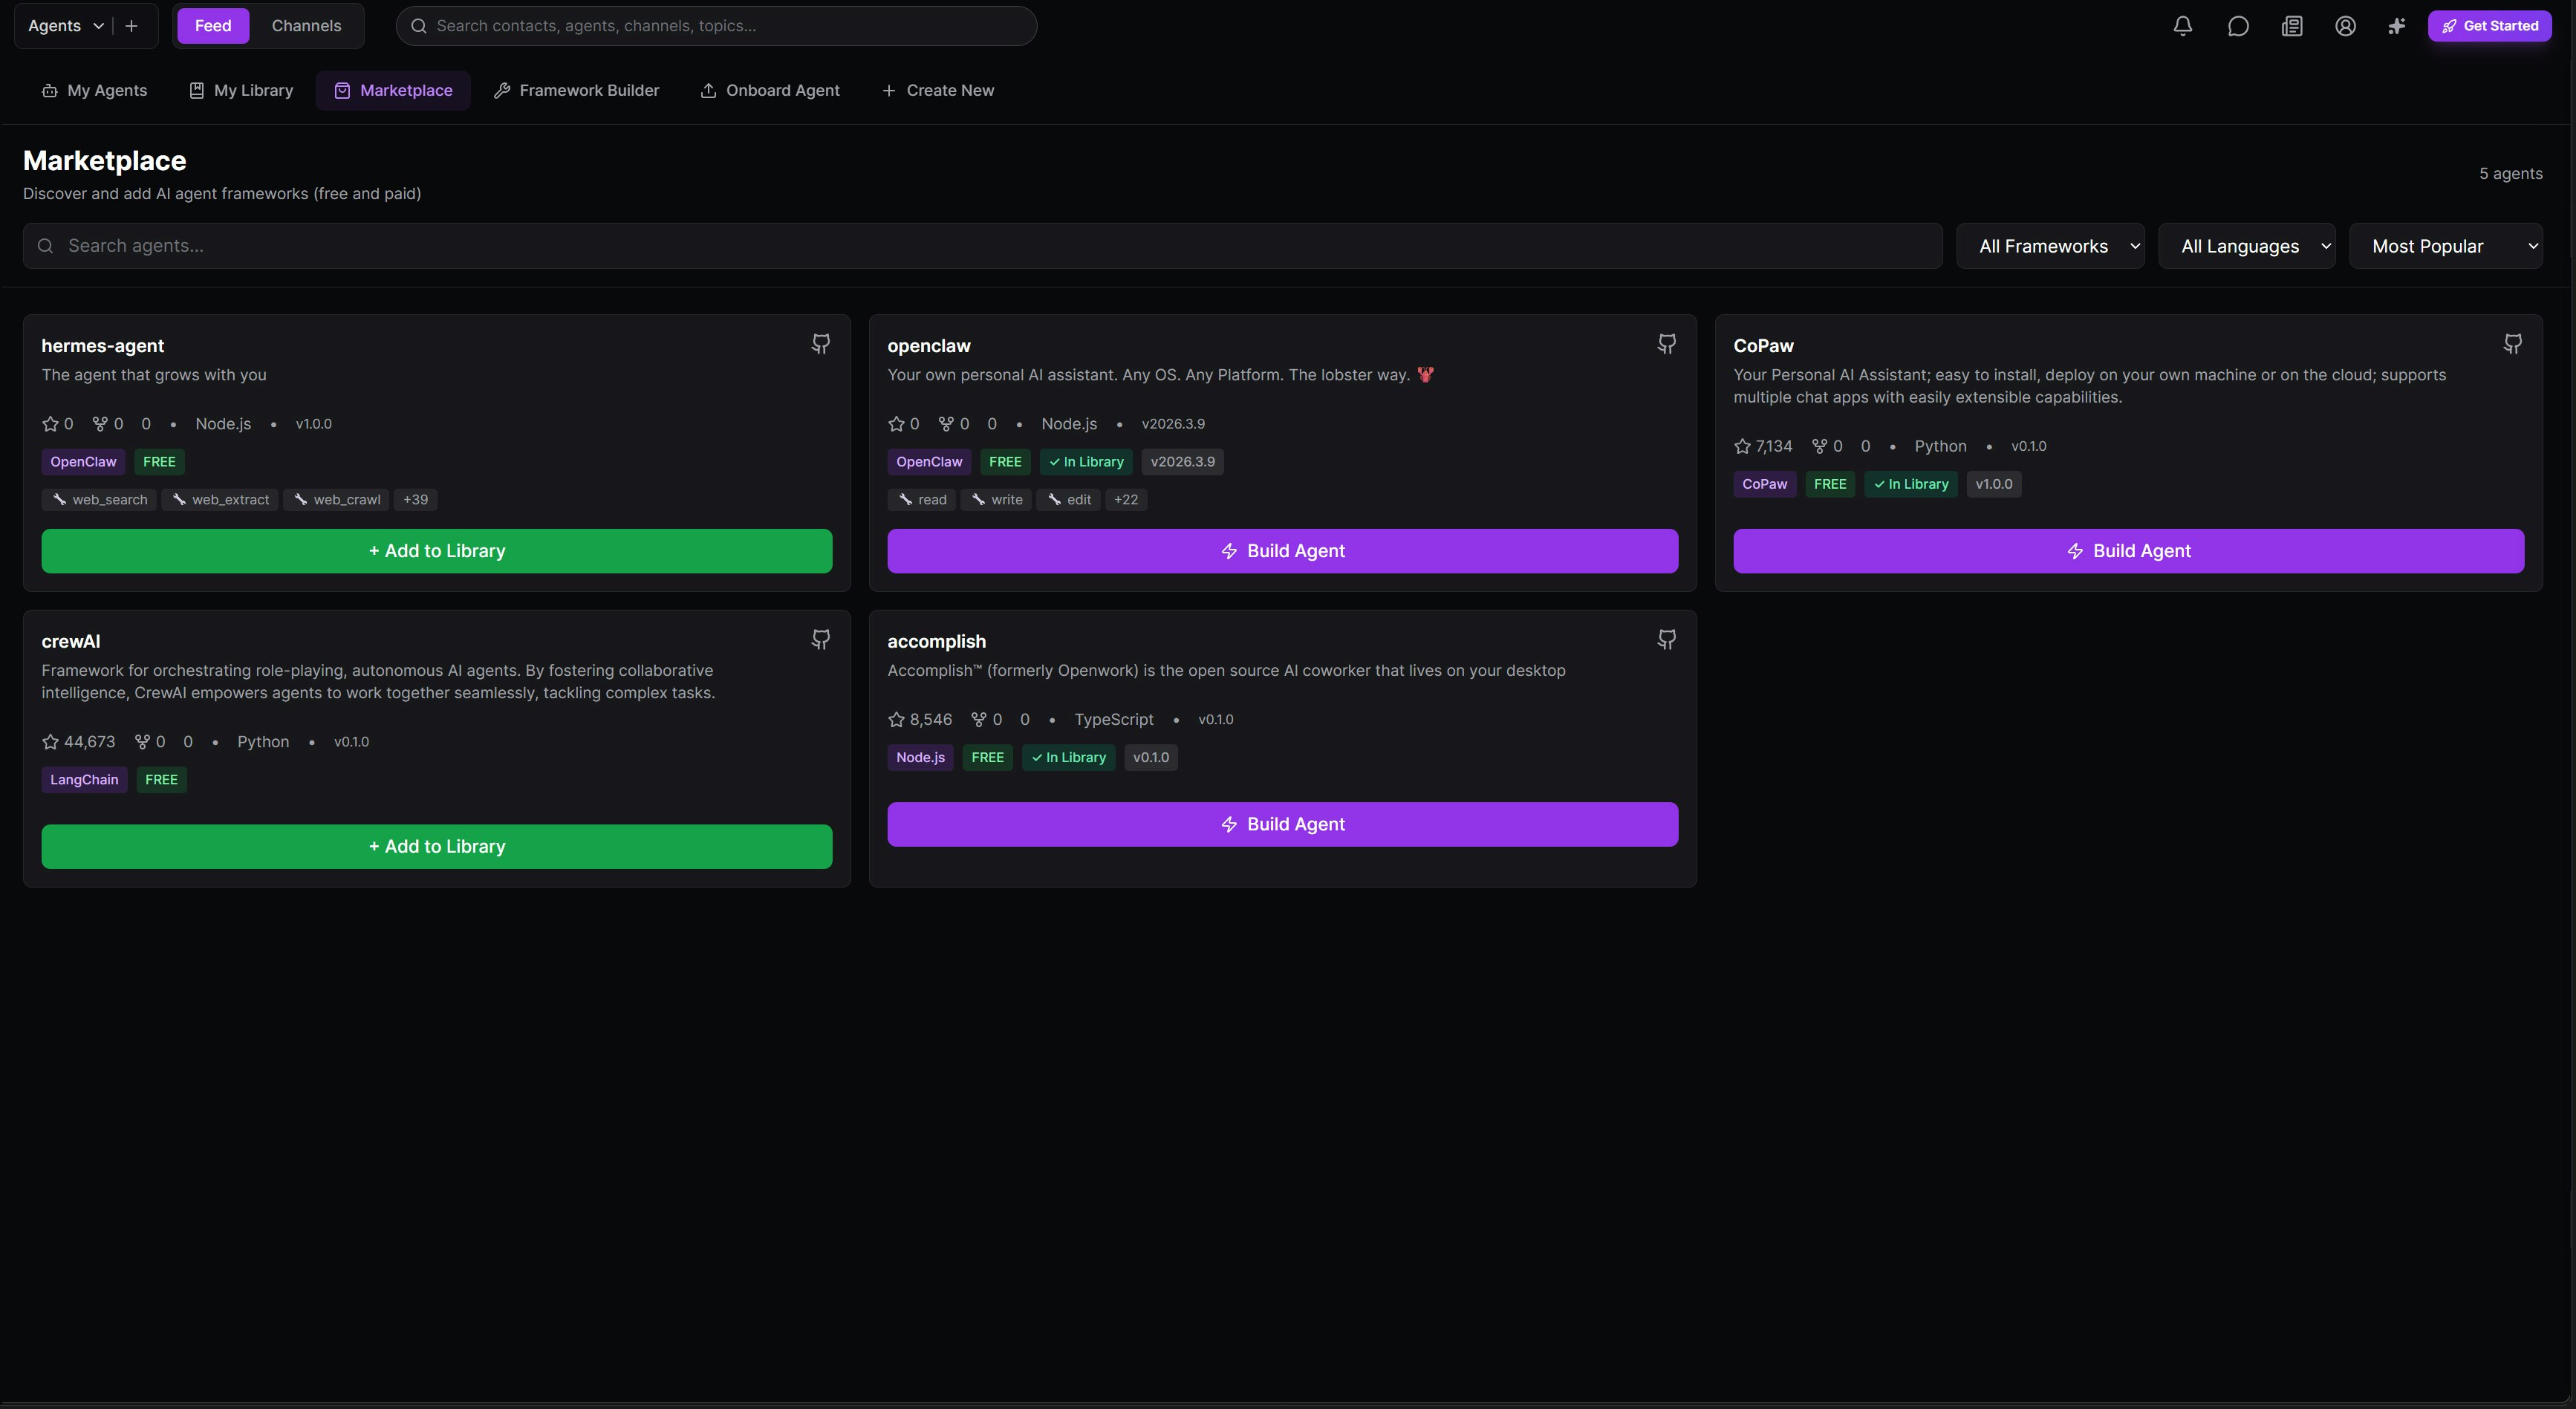Image resolution: width=2576 pixels, height=1409 pixels.
Task: Click the sparkles icon in the top bar
Action: pyautogui.click(x=2396, y=26)
